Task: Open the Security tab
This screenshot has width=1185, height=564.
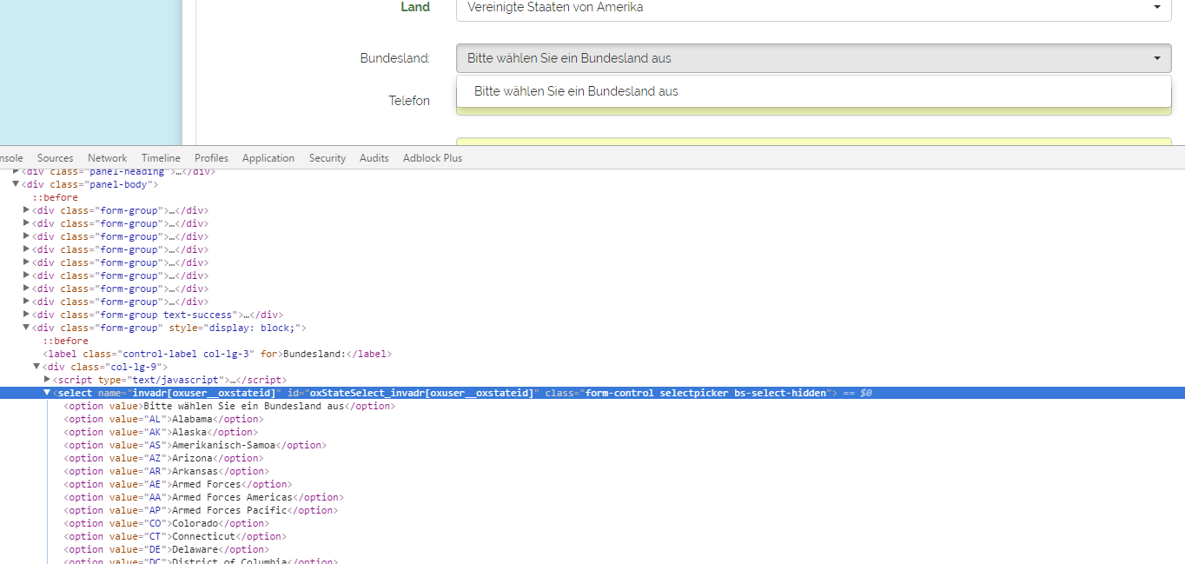Action: point(328,158)
